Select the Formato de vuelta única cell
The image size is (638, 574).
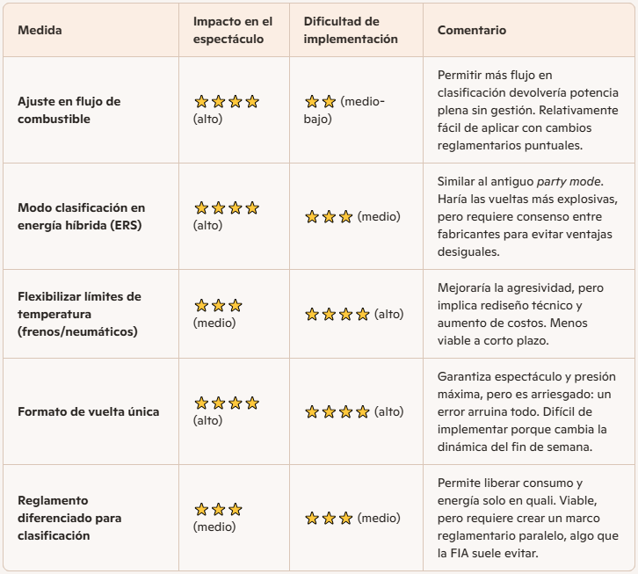[x=88, y=411]
